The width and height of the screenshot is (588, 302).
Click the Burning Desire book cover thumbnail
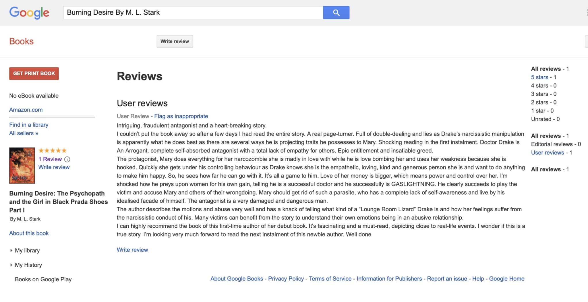coord(22,165)
